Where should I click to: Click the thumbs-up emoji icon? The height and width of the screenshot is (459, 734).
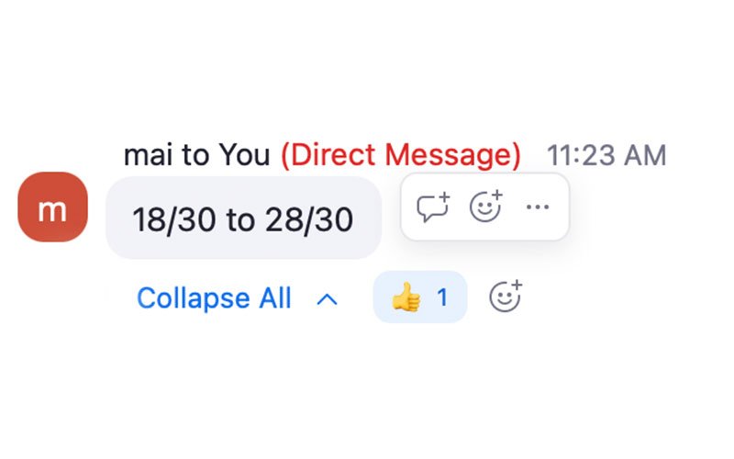[405, 297]
